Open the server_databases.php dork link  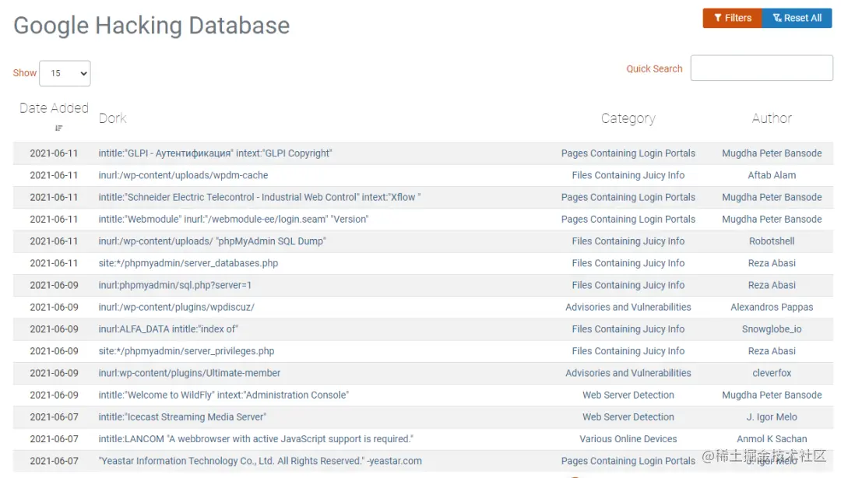(188, 263)
